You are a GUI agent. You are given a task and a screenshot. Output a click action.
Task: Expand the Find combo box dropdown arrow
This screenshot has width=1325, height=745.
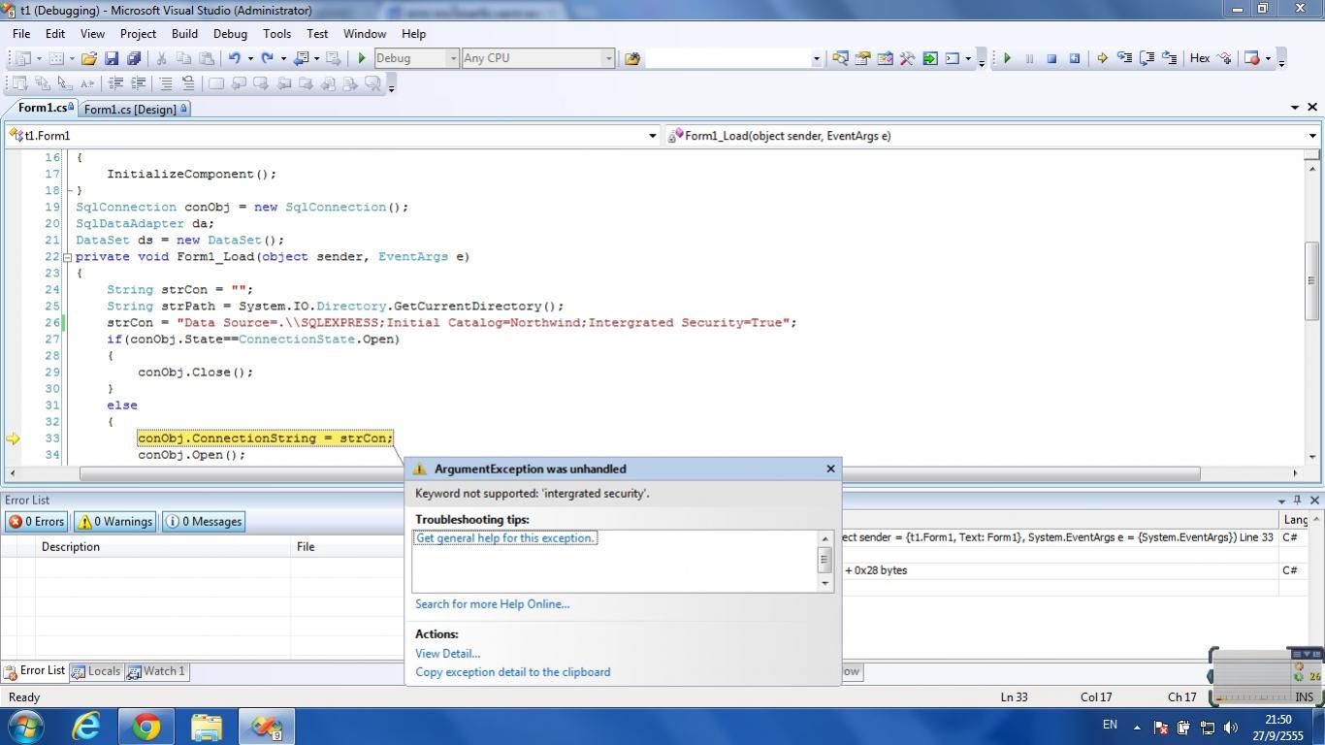[816, 58]
